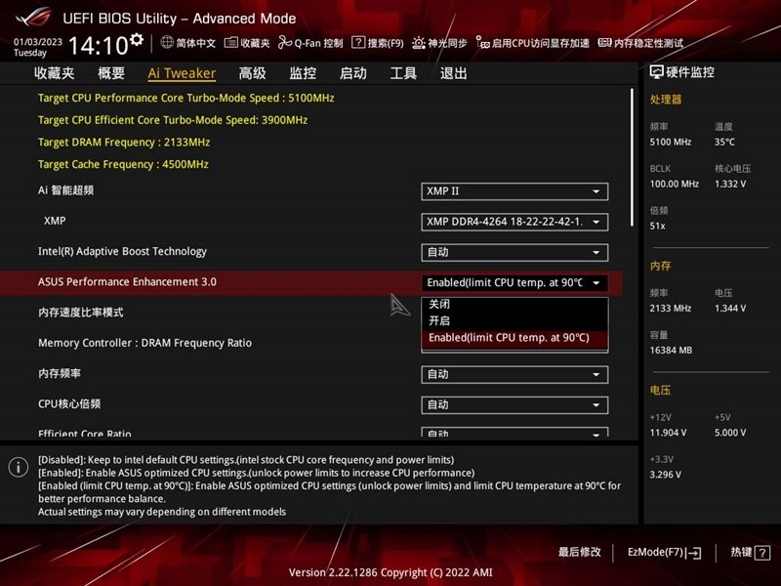Screen dimensions: 781x586
Task: Click the info icon in help panel
Action: pos(19,467)
